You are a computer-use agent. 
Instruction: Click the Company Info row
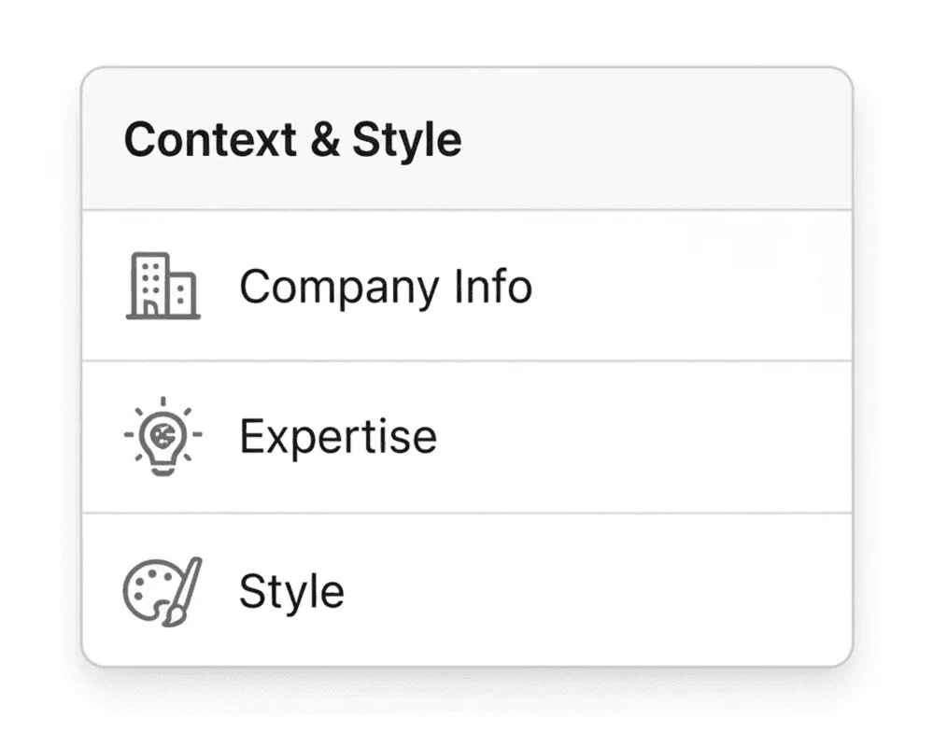coord(467,285)
